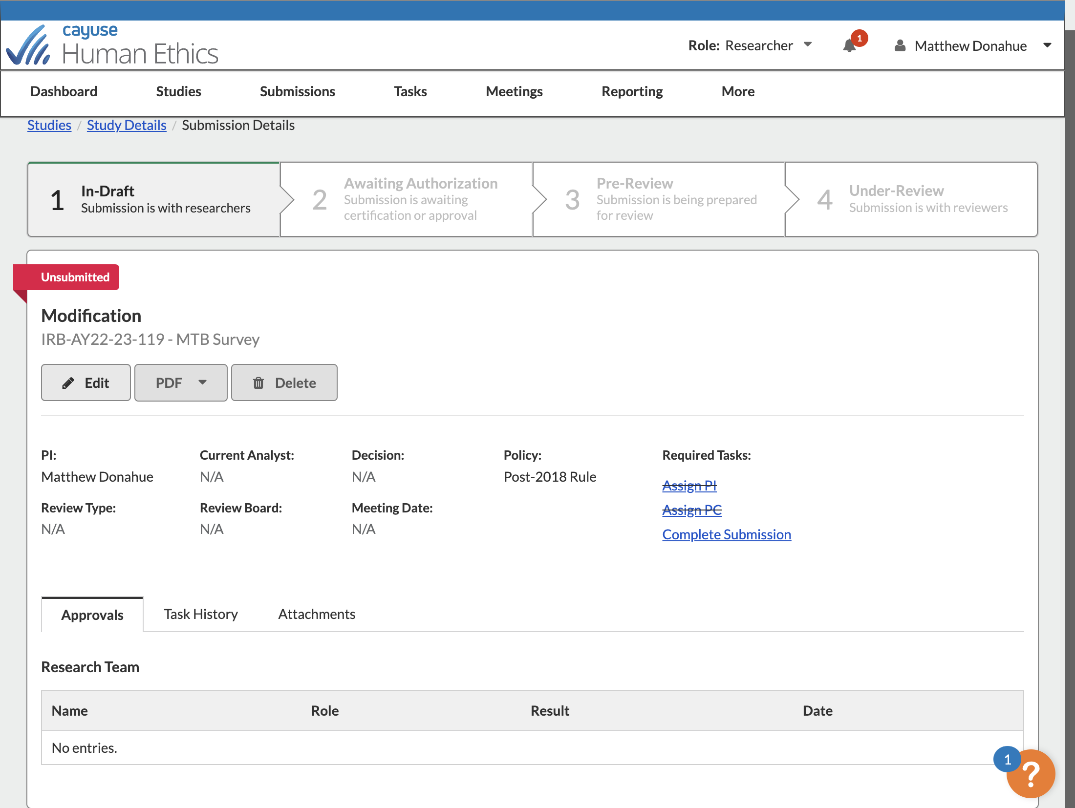The image size is (1075, 808).
Task: Click the Complete Submission link
Action: [727, 534]
